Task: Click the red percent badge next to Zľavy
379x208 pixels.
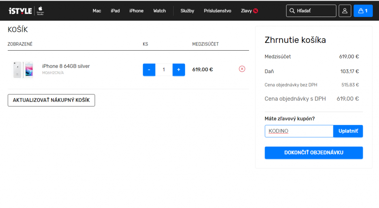Action: (x=255, y=11)
